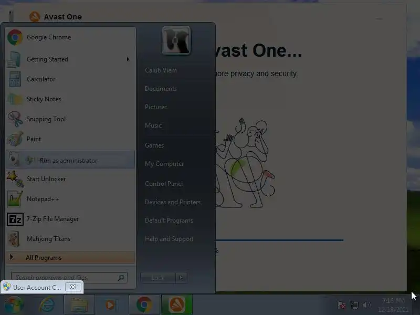
Task: Open Help and Support
Action: (x=169, y=239)
